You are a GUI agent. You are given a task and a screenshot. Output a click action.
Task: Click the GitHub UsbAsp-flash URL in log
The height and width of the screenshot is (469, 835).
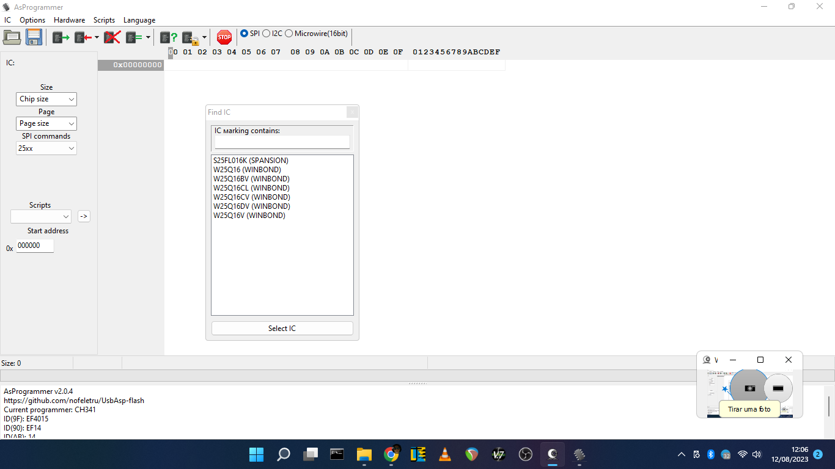[74, 401]
